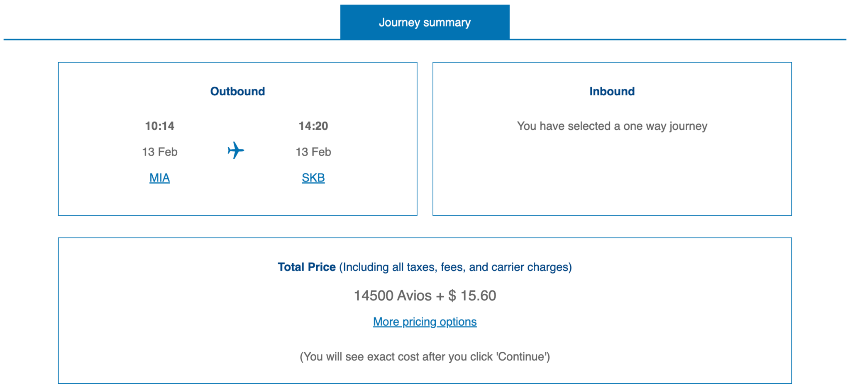Click the Total Price heading
Image resolution: width=850 pixels, height=390 pixels.
pos(307,267)
